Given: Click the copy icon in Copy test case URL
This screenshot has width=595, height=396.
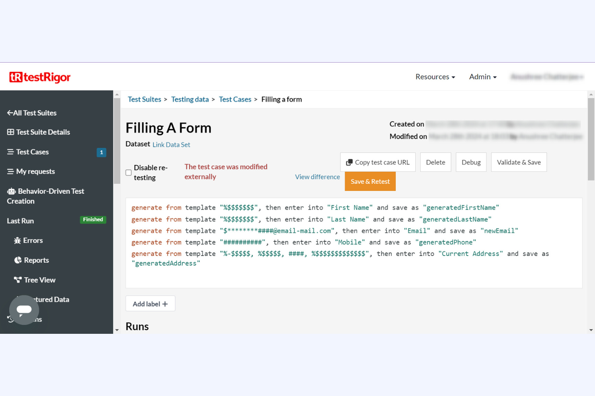Looking at the screenshot, I should pos(349,162).
